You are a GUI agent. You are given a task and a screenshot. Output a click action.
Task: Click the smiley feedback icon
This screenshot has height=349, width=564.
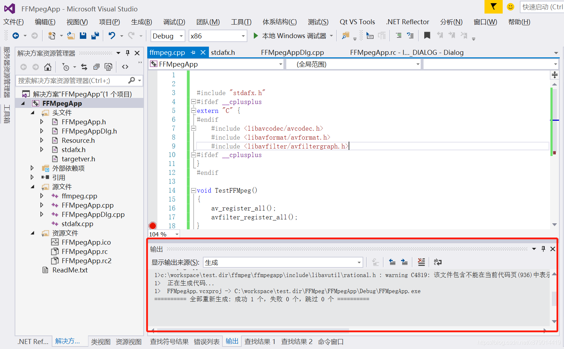pos(511,7)
